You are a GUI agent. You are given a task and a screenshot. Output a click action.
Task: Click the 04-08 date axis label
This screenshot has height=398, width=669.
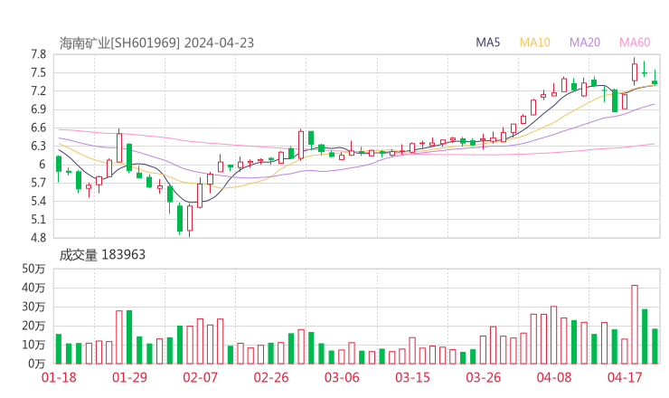[x=554, y=377]
